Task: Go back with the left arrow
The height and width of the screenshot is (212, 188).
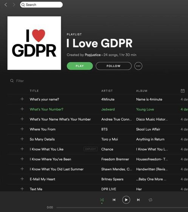Action: 6,5
